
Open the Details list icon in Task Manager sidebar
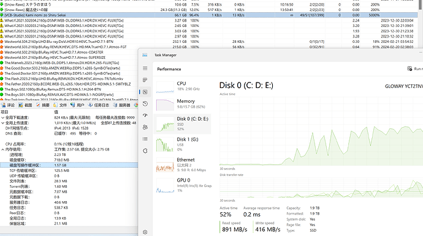[x=145, y=139]
